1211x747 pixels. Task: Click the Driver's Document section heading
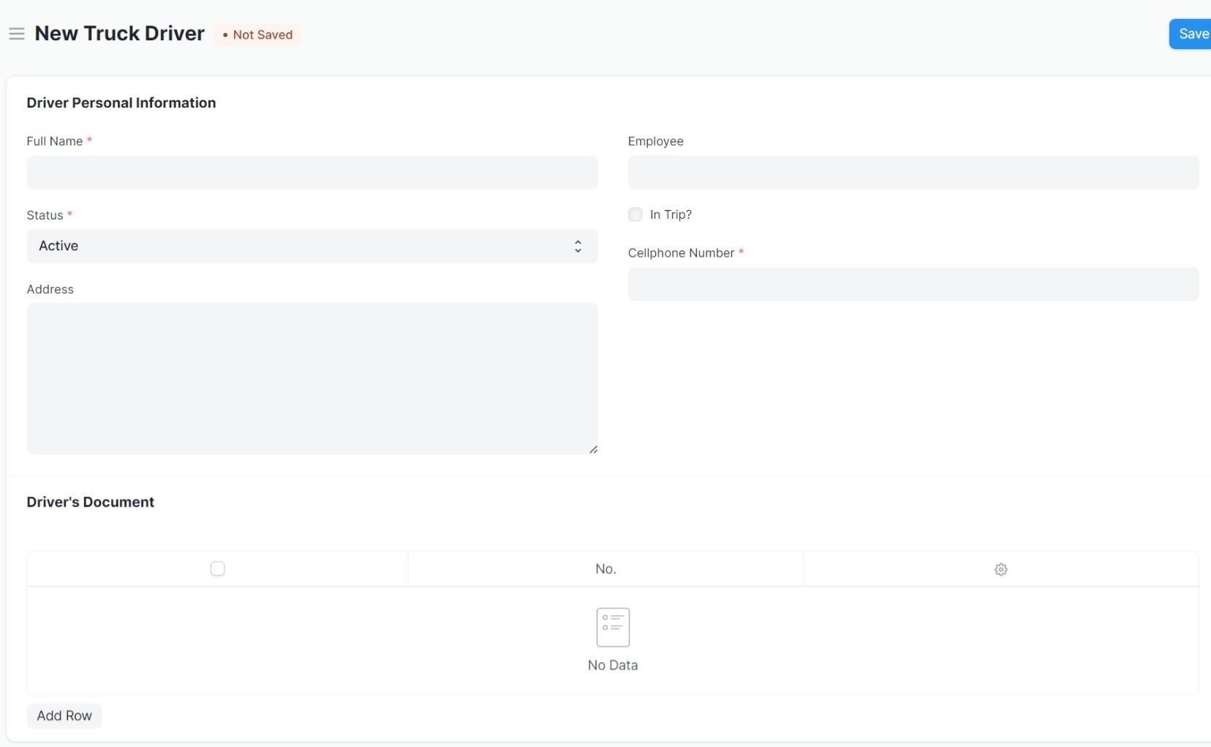click(90, 502)
